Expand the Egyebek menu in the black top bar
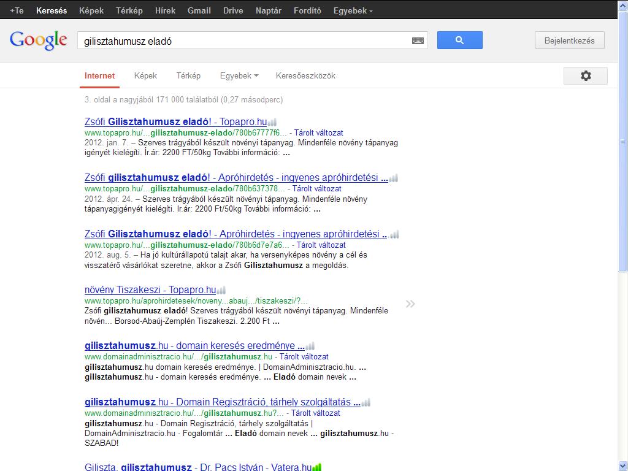Image resolution: width=628 pixels, height=471 pixels. [x=353, y=11]
